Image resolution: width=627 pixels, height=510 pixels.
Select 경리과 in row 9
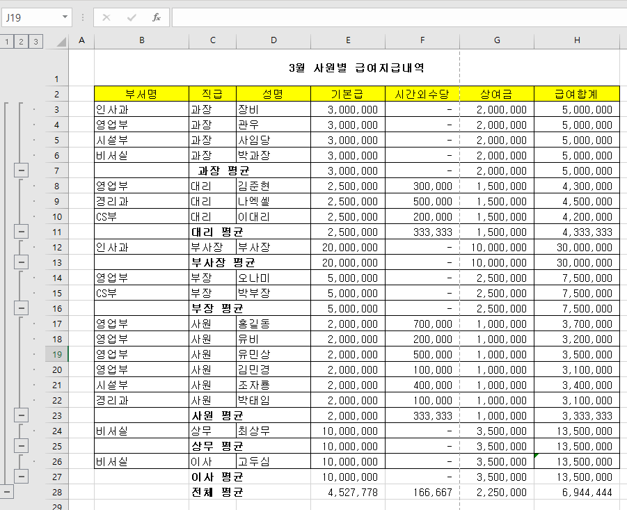click(141, 202)
